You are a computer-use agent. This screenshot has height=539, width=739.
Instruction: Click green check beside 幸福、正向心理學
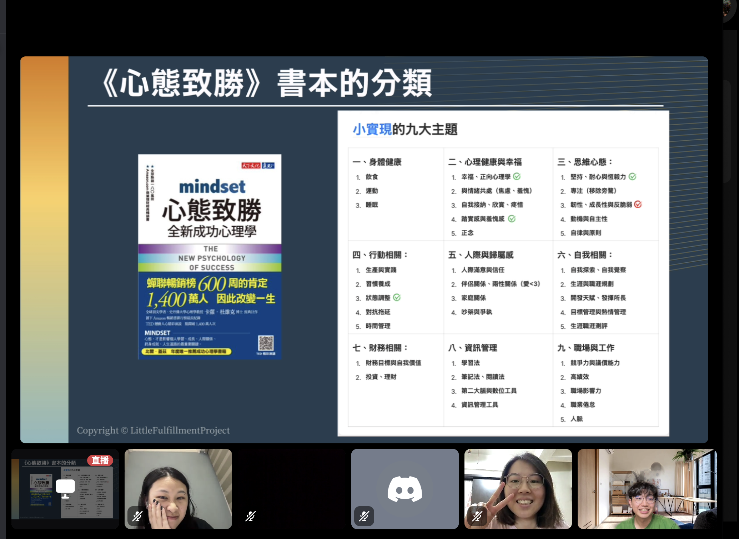click(517, 176)
